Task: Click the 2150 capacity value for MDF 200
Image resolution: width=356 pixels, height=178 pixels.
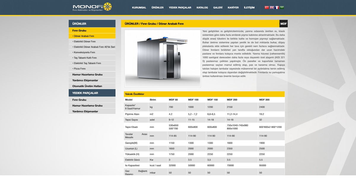Action: coord(230,107)
